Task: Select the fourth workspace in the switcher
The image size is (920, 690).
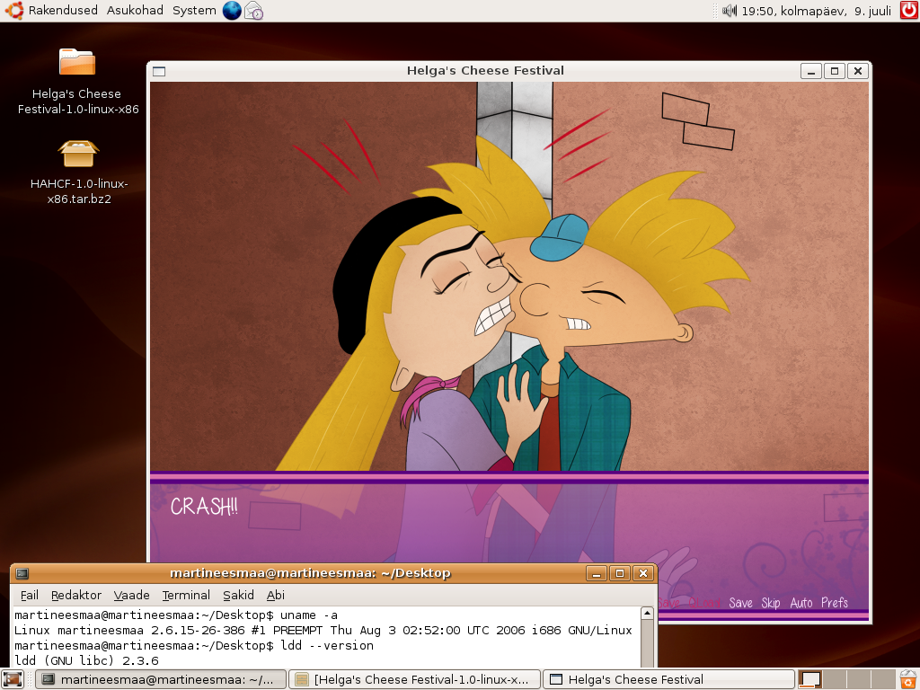Action: (x=884, y=679)
